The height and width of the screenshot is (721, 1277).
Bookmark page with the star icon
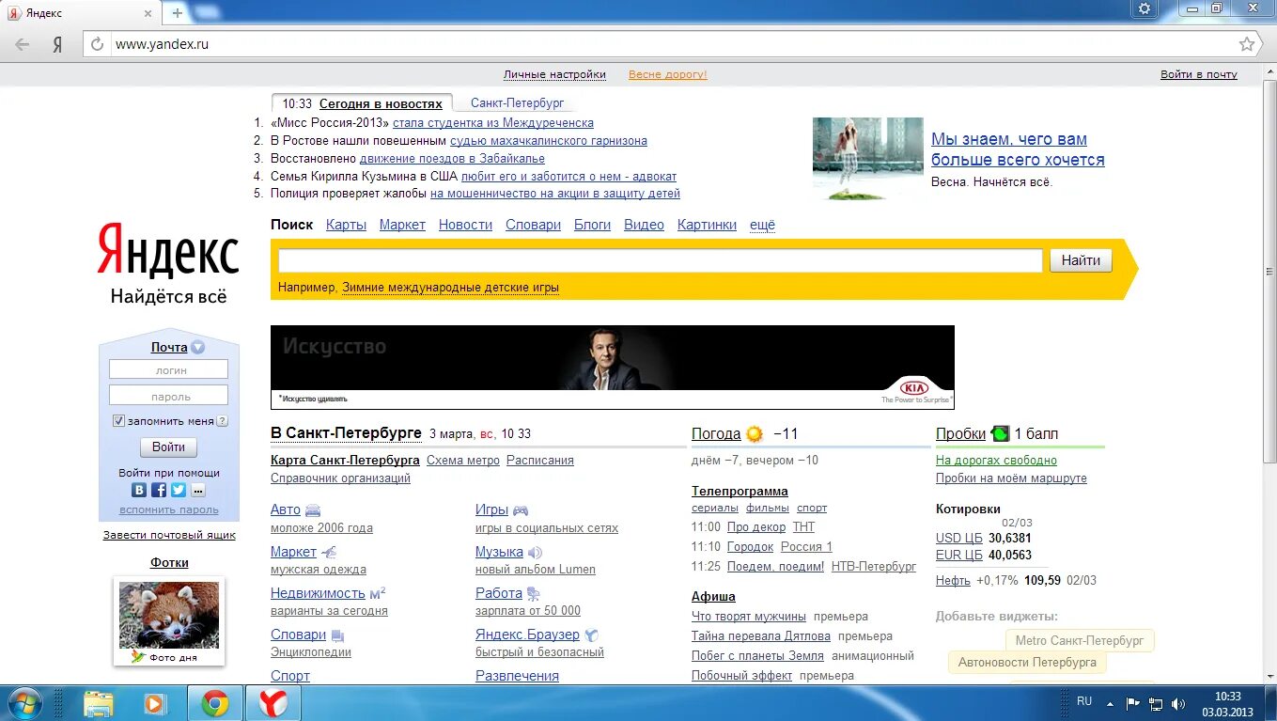click(1246, 44)
